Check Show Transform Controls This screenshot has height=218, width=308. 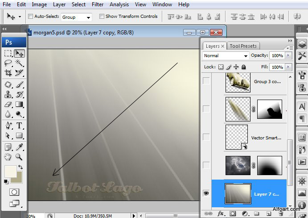coord(102,17)
